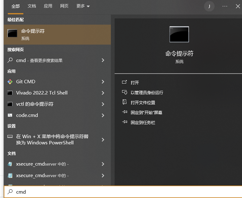Click the large Command Prompt preview icon
242x198 pixels.
pyautogui.click(x=179, y=34)
